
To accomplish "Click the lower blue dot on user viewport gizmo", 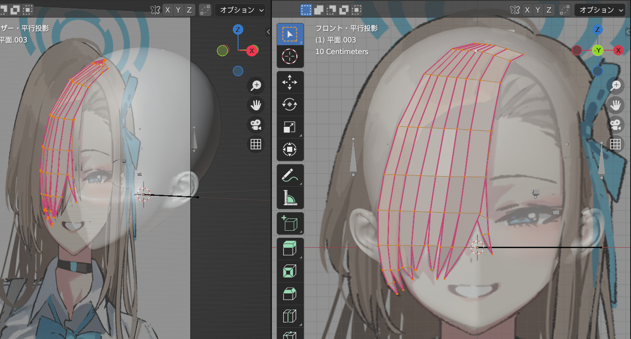I will pos(238,71).
